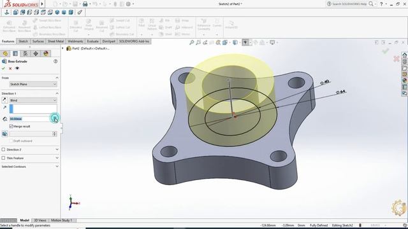Click the Part2 (Default) tree item
408x229 pixels.
point(91,48)
